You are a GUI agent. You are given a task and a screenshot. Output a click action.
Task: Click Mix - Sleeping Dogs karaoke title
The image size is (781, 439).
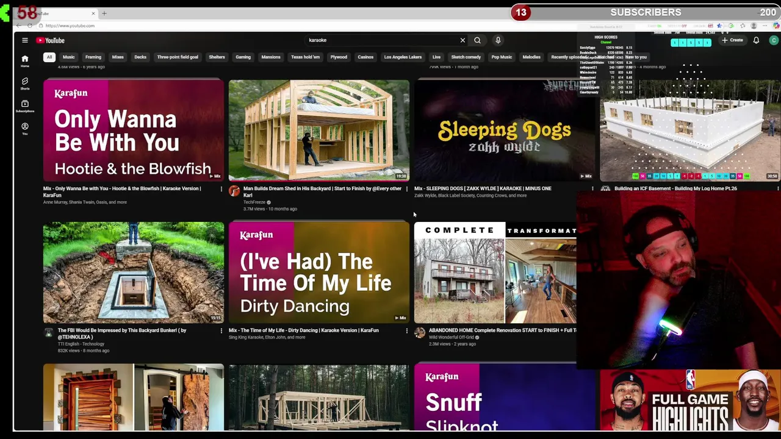click(x=483, y=188)
